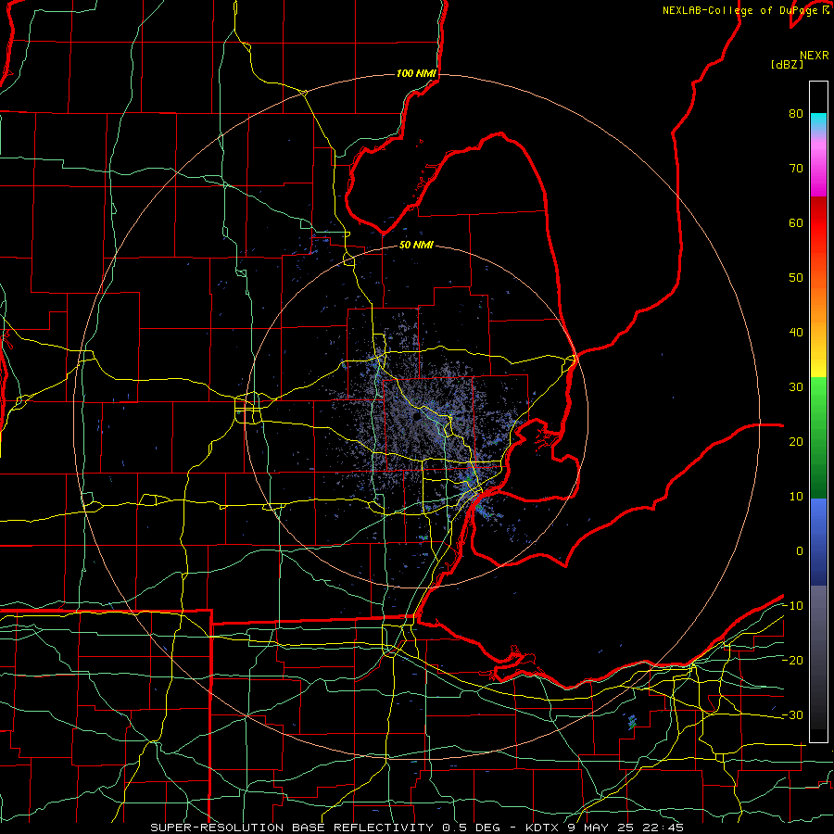Click the "[dBZ]" unit label above the color bar
Image resolution: width=834 pixels, height=834 pixels.
point(787,64)
